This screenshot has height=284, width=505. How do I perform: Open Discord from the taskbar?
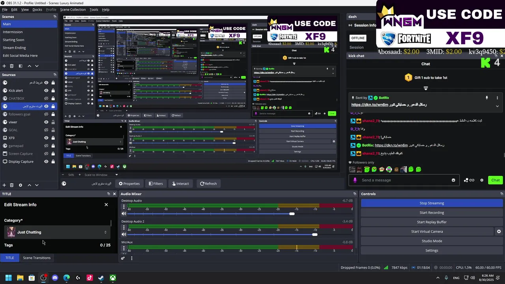(x=55, y=278)
